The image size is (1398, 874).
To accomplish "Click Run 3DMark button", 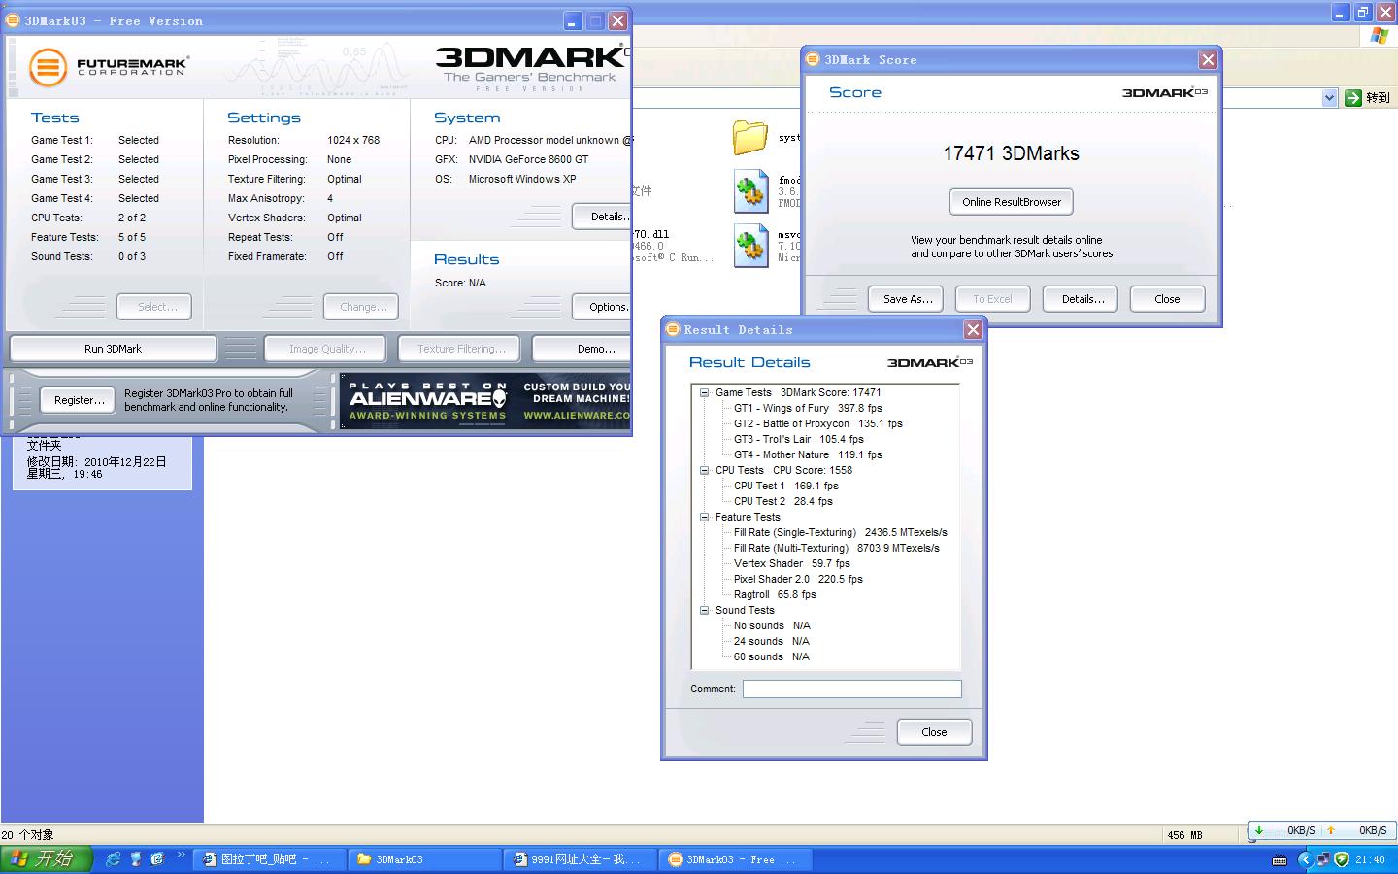I will click(x=113, y=349).
